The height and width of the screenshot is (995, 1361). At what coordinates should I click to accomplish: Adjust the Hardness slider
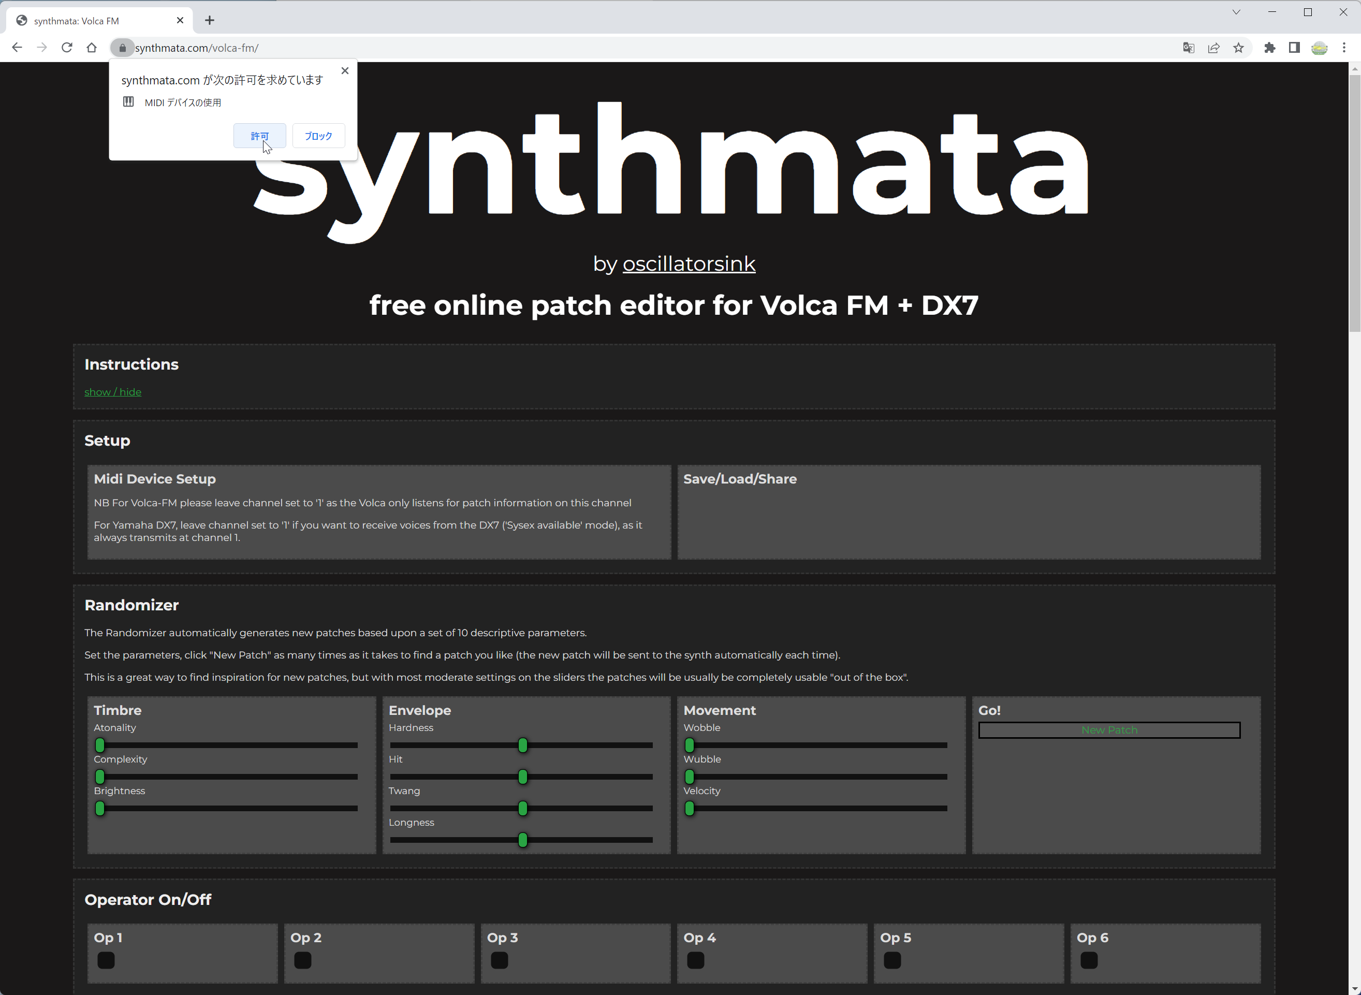pos(521,745)
